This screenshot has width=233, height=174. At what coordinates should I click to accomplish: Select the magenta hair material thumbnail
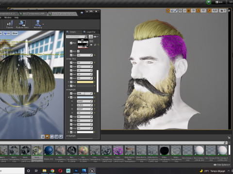pos(118,150)
